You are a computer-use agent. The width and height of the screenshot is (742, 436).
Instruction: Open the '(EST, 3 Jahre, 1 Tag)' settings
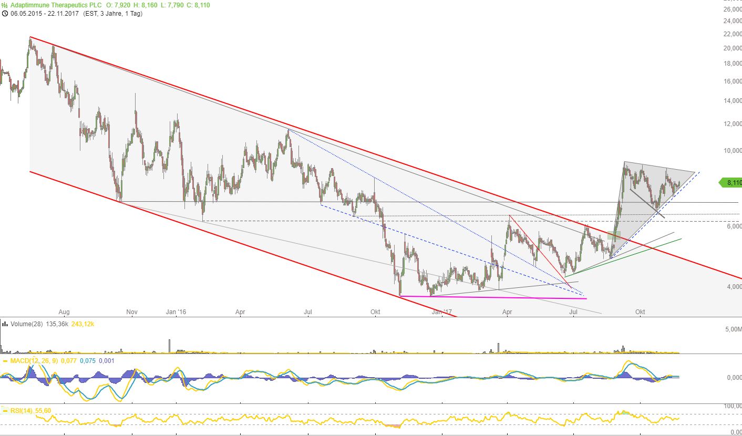click(x=109, y=13)
